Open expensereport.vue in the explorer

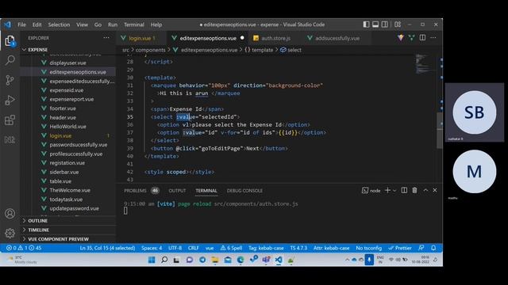(x=71, y=99)
